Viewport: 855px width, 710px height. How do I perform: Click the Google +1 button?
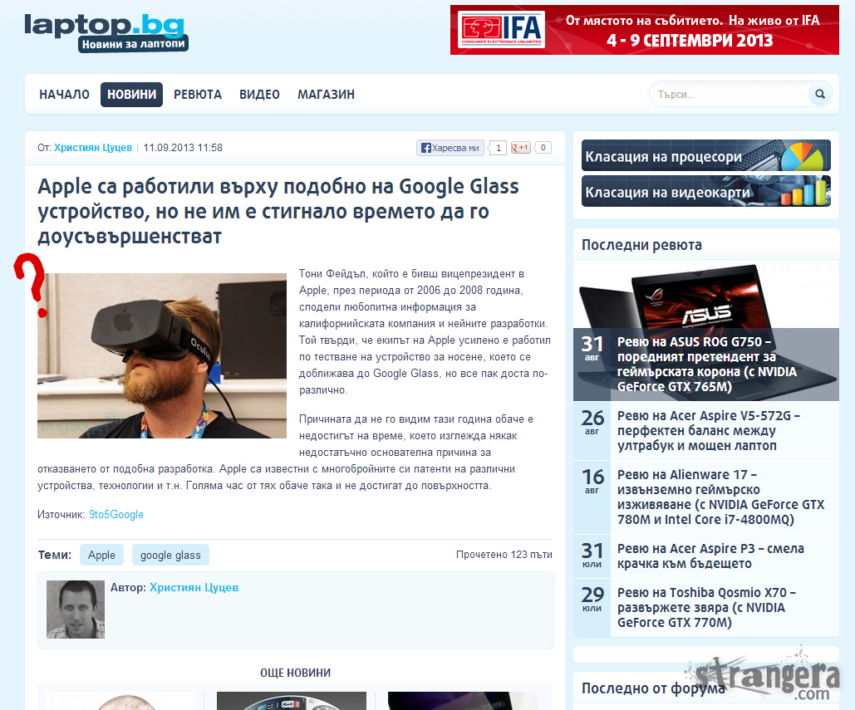[x=521, y=148]
